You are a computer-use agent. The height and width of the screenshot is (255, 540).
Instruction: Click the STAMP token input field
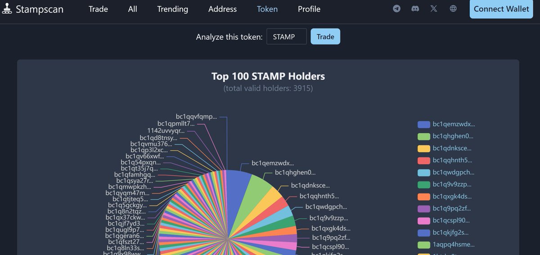287,36
